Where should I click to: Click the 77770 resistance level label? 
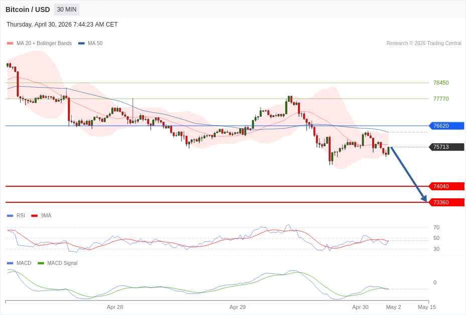pyautogui.click(x=441, y=99)
